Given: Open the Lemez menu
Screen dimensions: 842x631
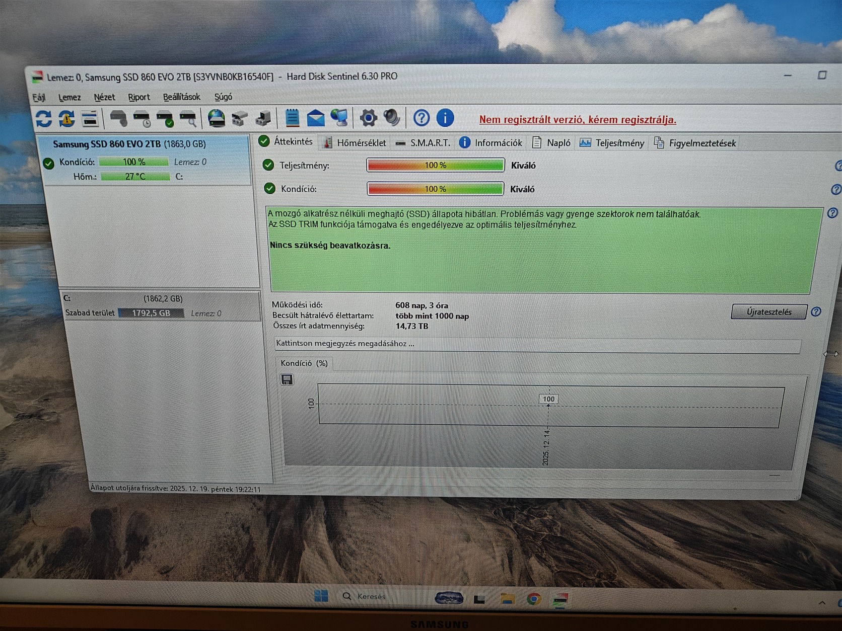Looking at the screenshot, I should [x=69, y=97].
